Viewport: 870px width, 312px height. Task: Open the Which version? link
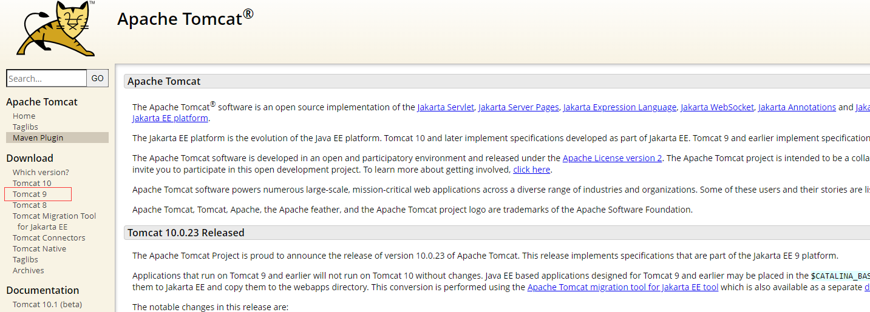tap(41, 172)
